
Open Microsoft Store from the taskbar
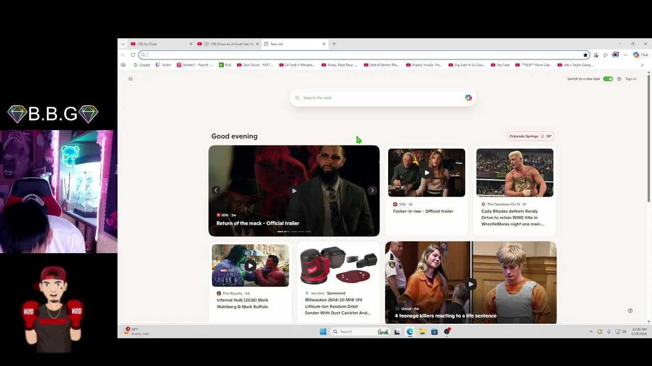pyautogui.click(x=434, y=331)
